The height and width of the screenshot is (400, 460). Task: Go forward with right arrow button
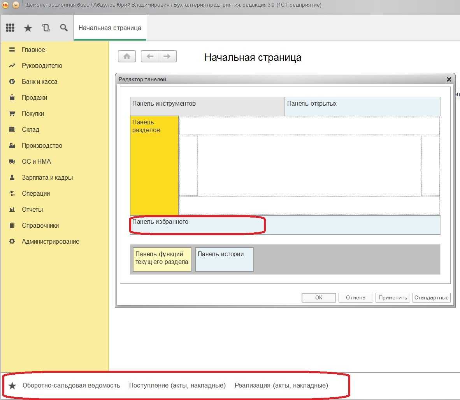(167, 57)
